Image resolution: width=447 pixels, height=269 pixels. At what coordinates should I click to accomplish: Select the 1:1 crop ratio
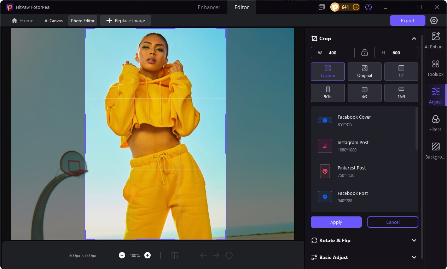(x=401, y=72)
